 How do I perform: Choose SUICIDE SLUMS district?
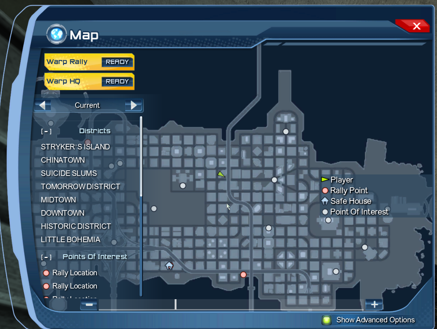(x=69, y=173)
